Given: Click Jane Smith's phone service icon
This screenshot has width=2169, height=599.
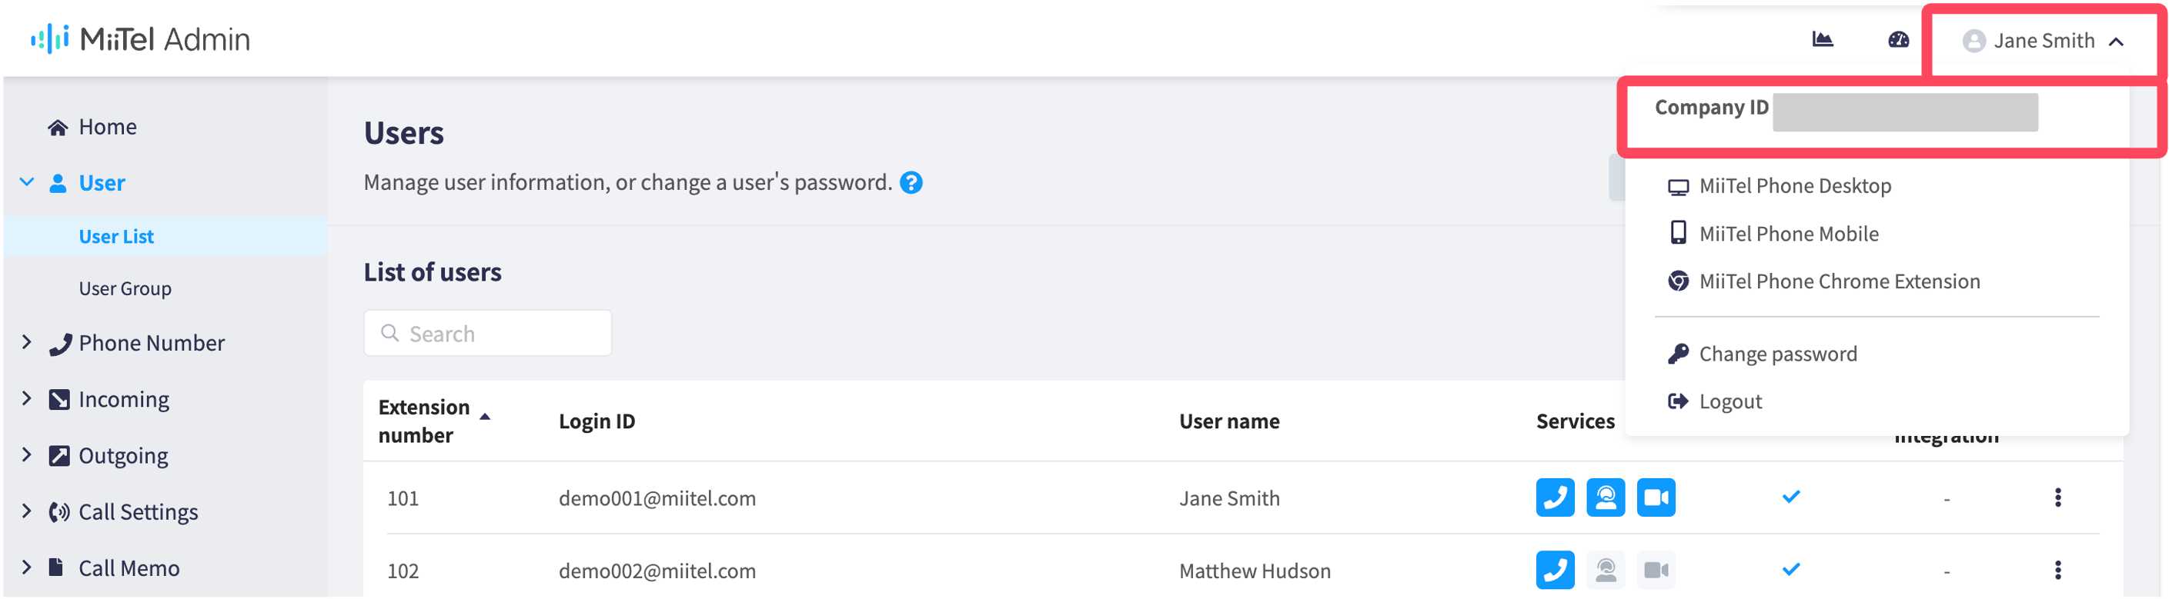Looking at the screenshot, I should pos(1554,498).
